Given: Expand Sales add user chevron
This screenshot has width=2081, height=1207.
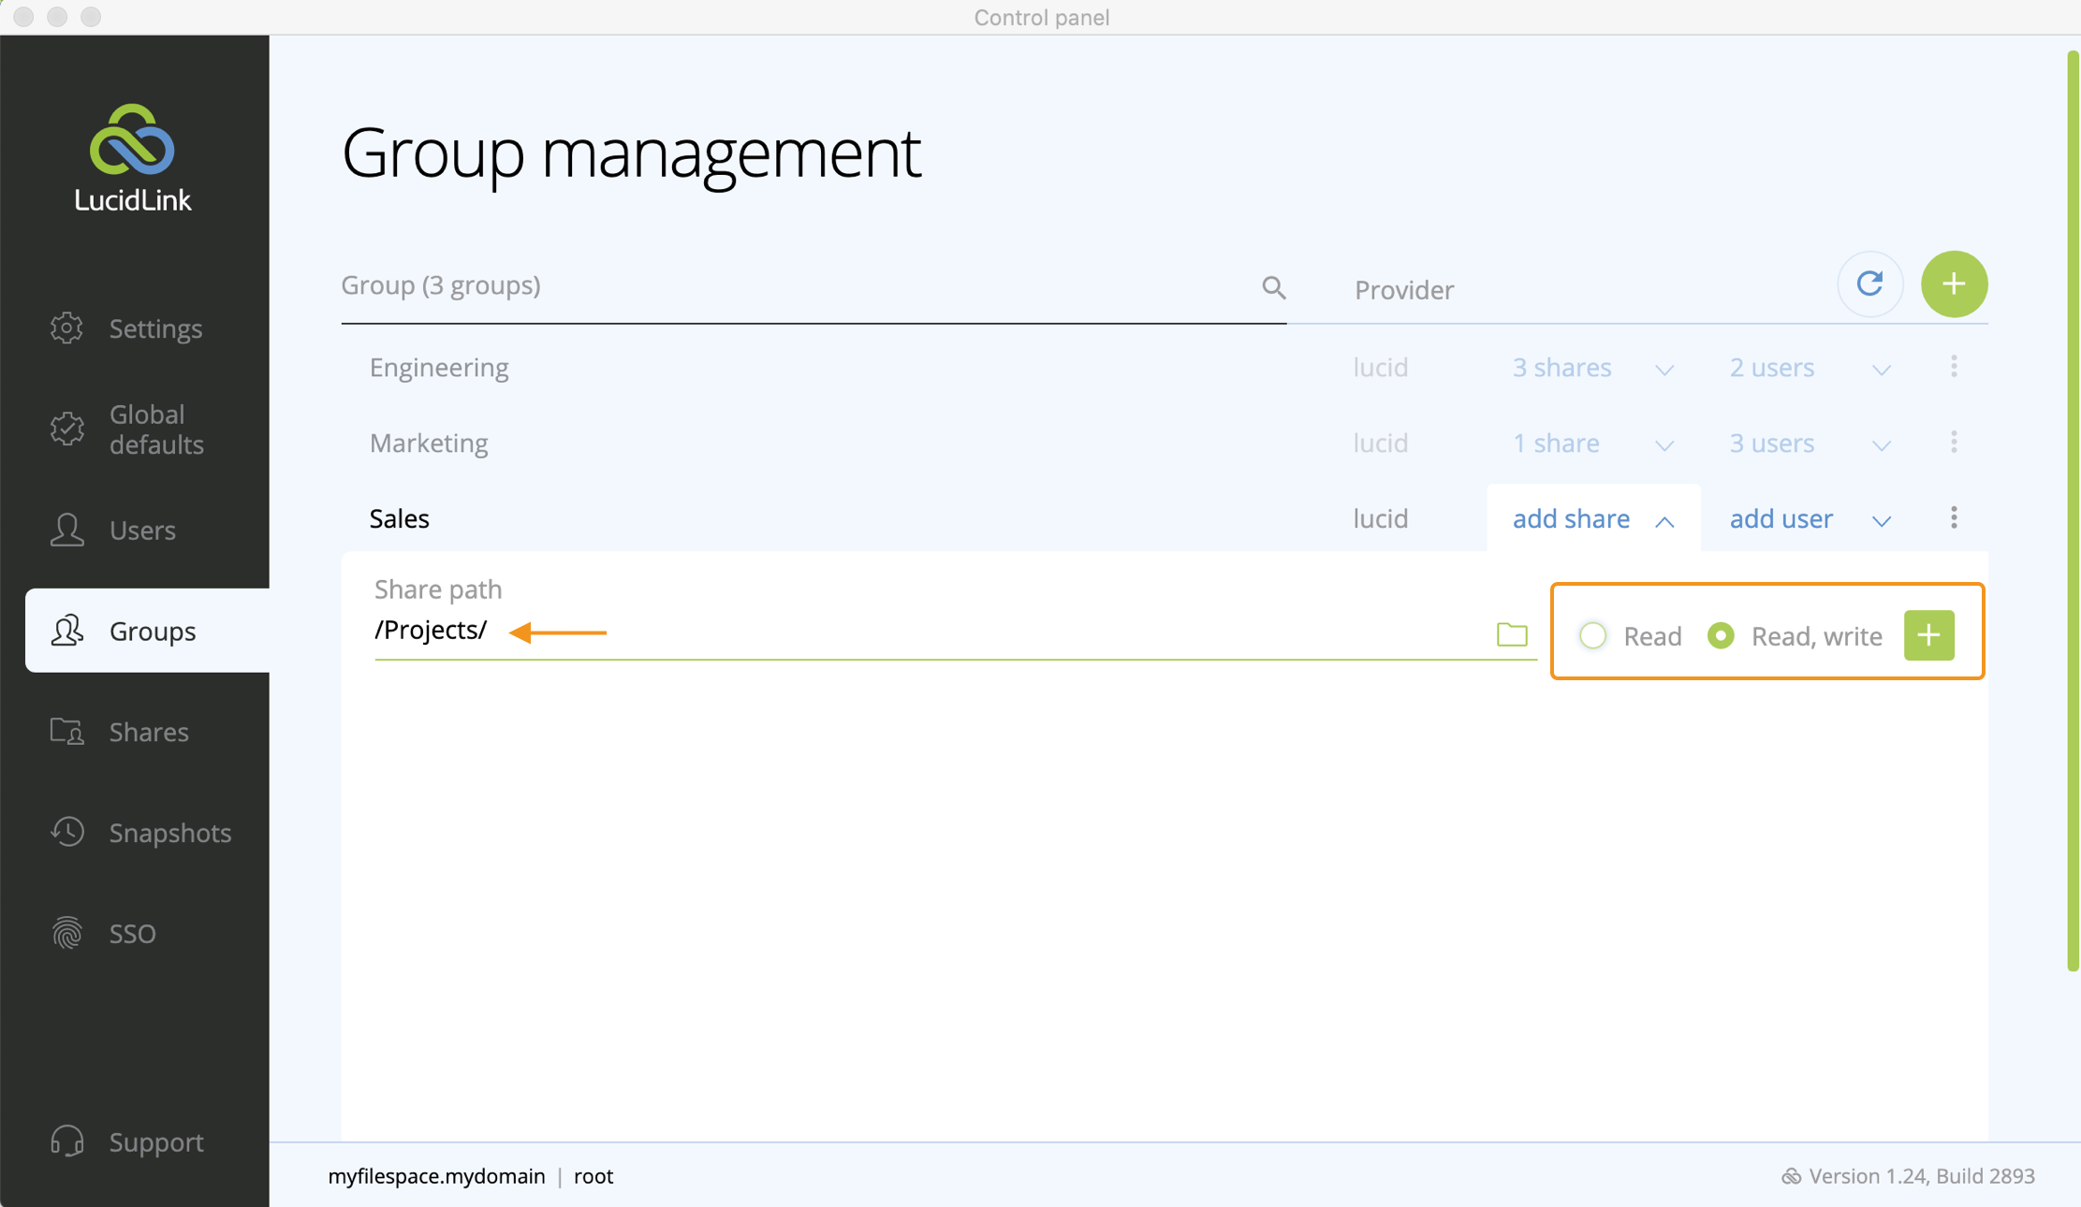Looking at the screenshot, I should click(x=1882, y=521).
